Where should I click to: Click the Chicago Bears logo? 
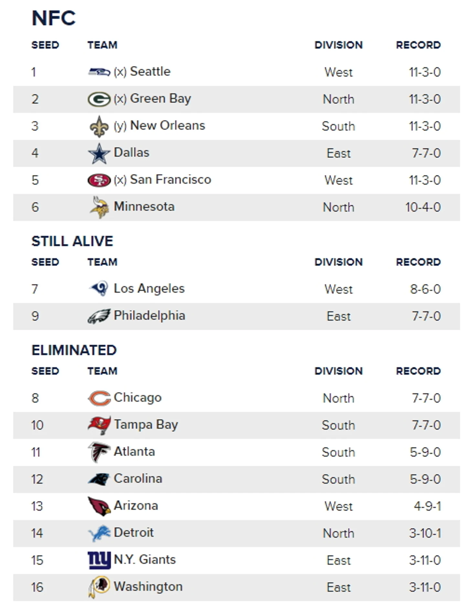pyautogui.click(x=99, y=398)
